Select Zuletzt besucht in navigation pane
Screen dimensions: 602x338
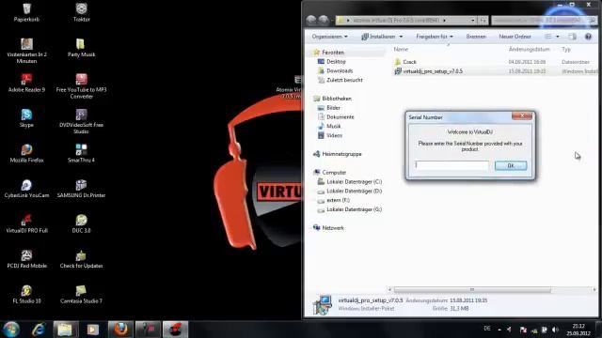(344, 80)
